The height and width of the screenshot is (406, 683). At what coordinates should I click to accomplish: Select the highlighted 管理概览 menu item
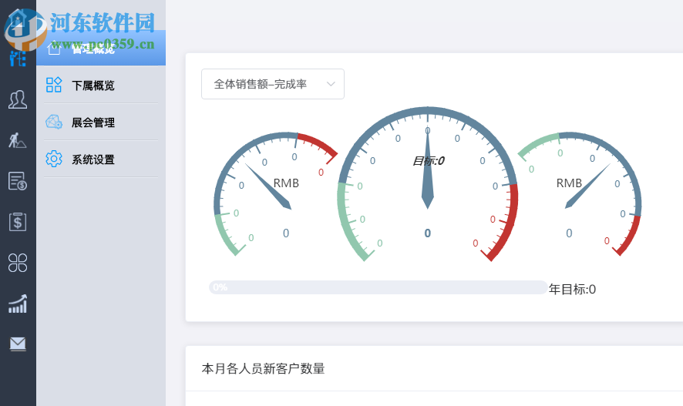coord(101,49)
